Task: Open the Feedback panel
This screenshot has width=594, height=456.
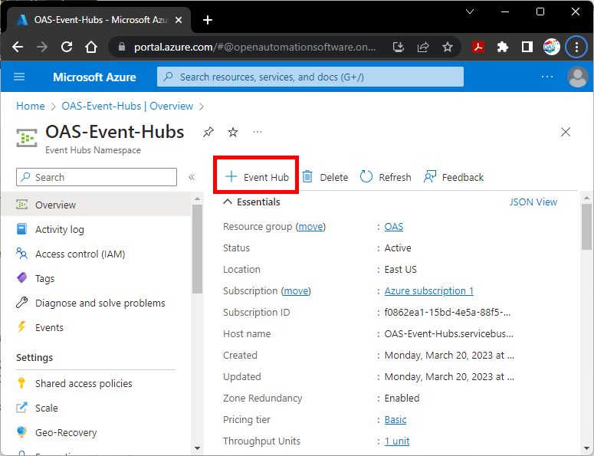Action: click(453, 177)
